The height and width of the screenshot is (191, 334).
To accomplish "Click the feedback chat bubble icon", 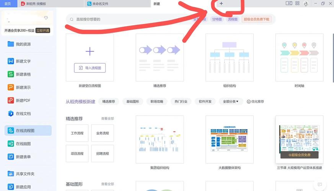I will tap(320, 185).
